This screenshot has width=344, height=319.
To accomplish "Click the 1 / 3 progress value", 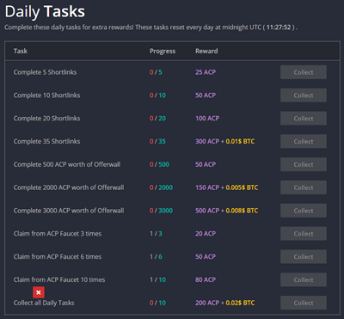I will [156, 234].
